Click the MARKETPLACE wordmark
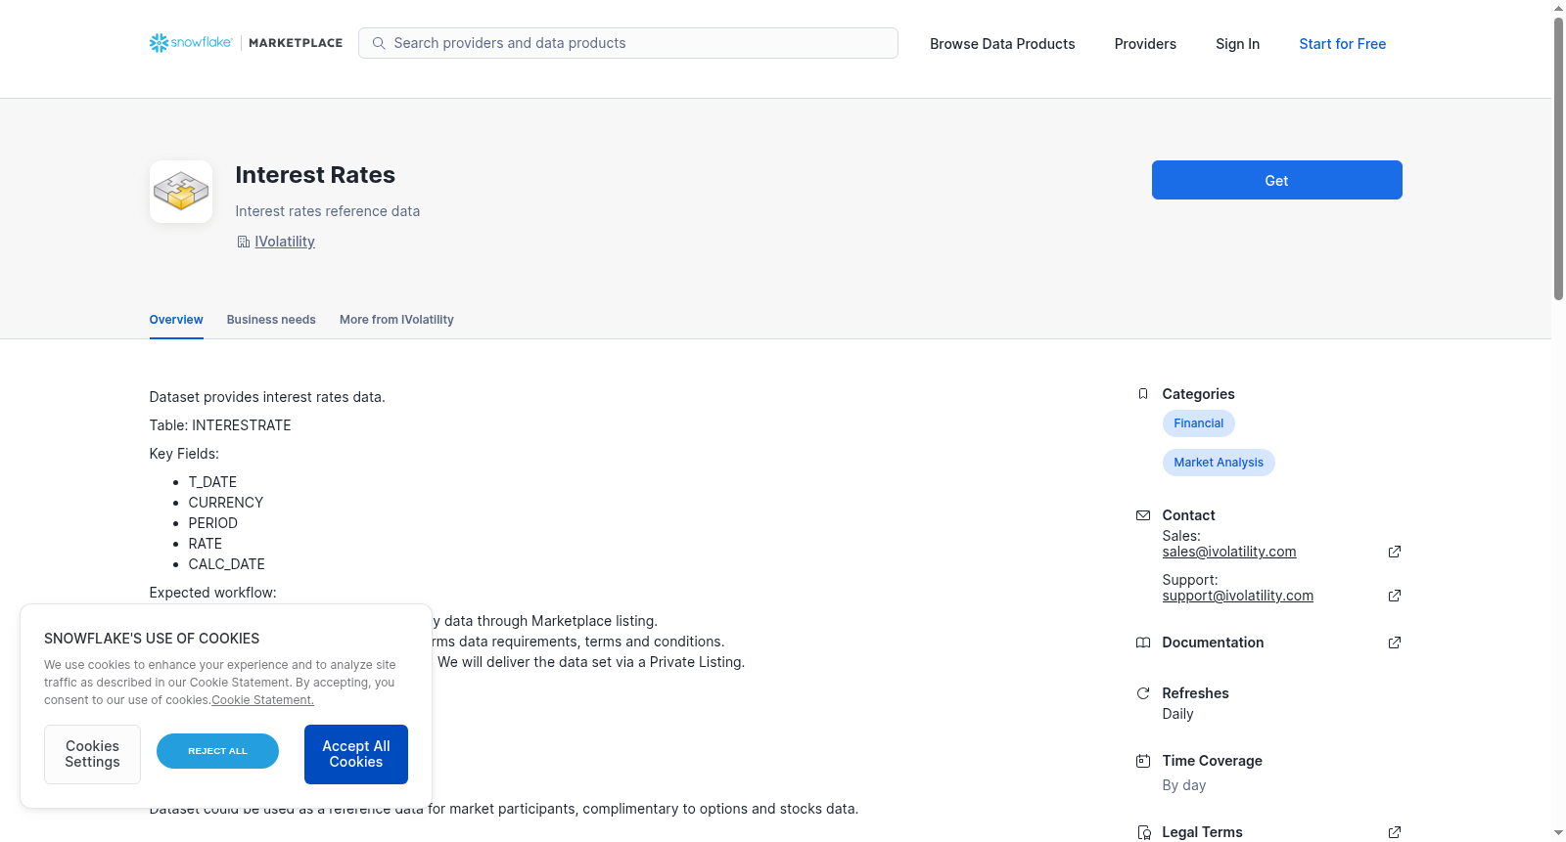1566x842 pixels. (296, 43)
